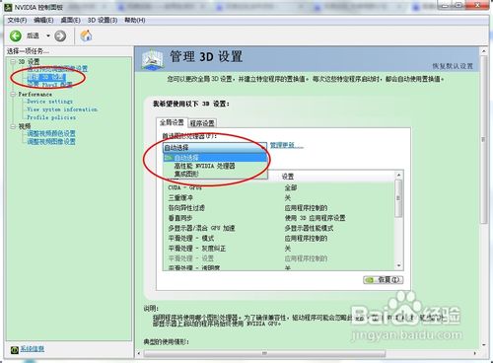Click the NVIDIA logo in title bar
The height and width of the screenshot is (363, 493).
tap(8, 7)
